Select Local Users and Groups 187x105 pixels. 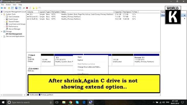(17, 24)
